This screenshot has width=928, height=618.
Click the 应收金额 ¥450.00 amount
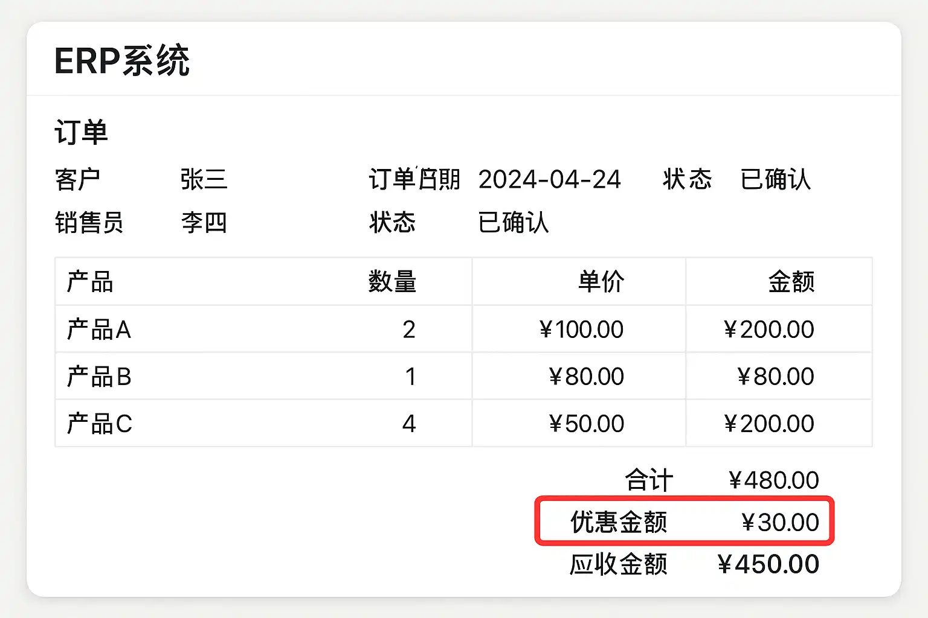pyautogui.click(x=768, y=564)
